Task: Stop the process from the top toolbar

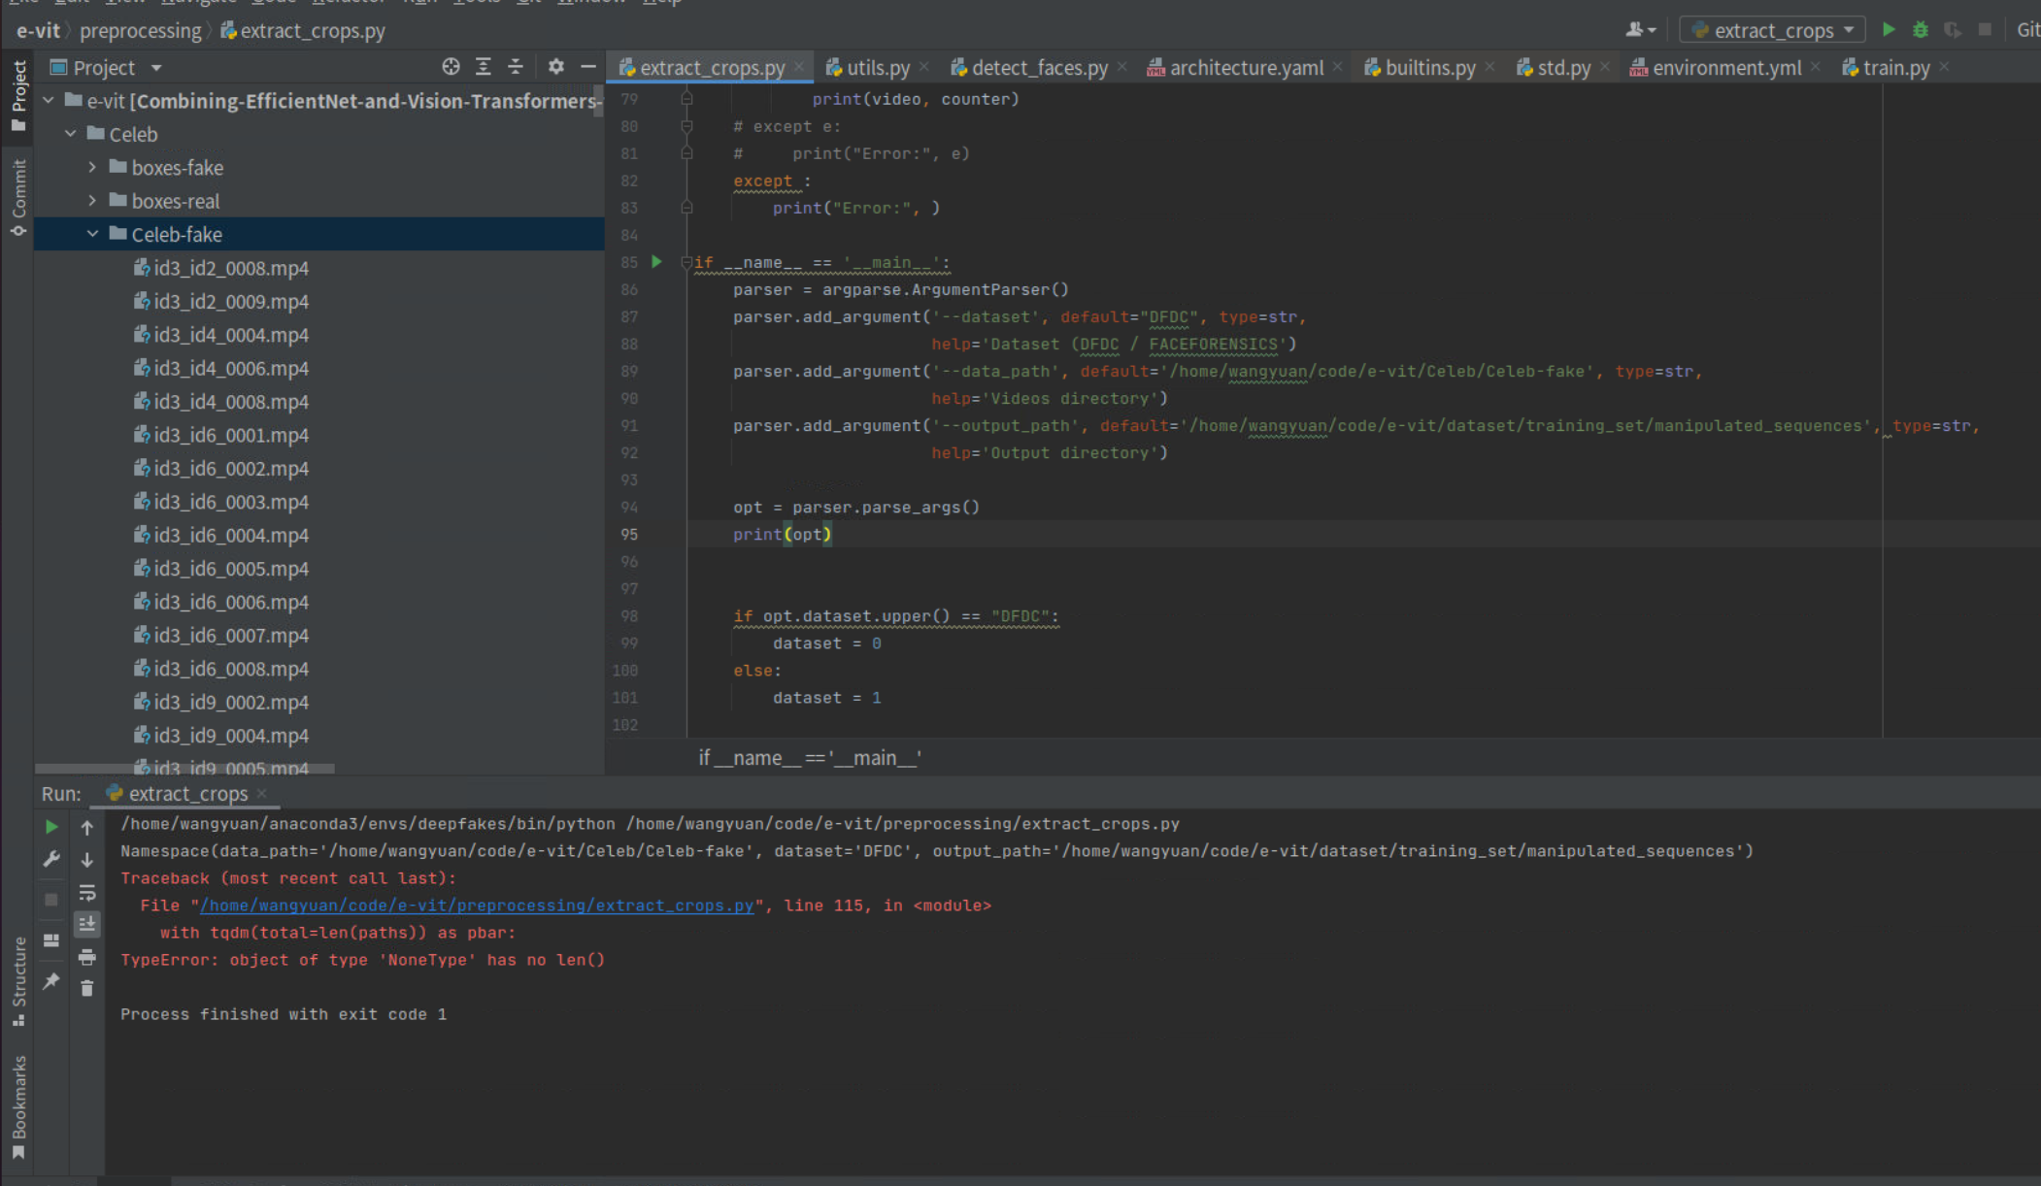Action: [1985, 30]
